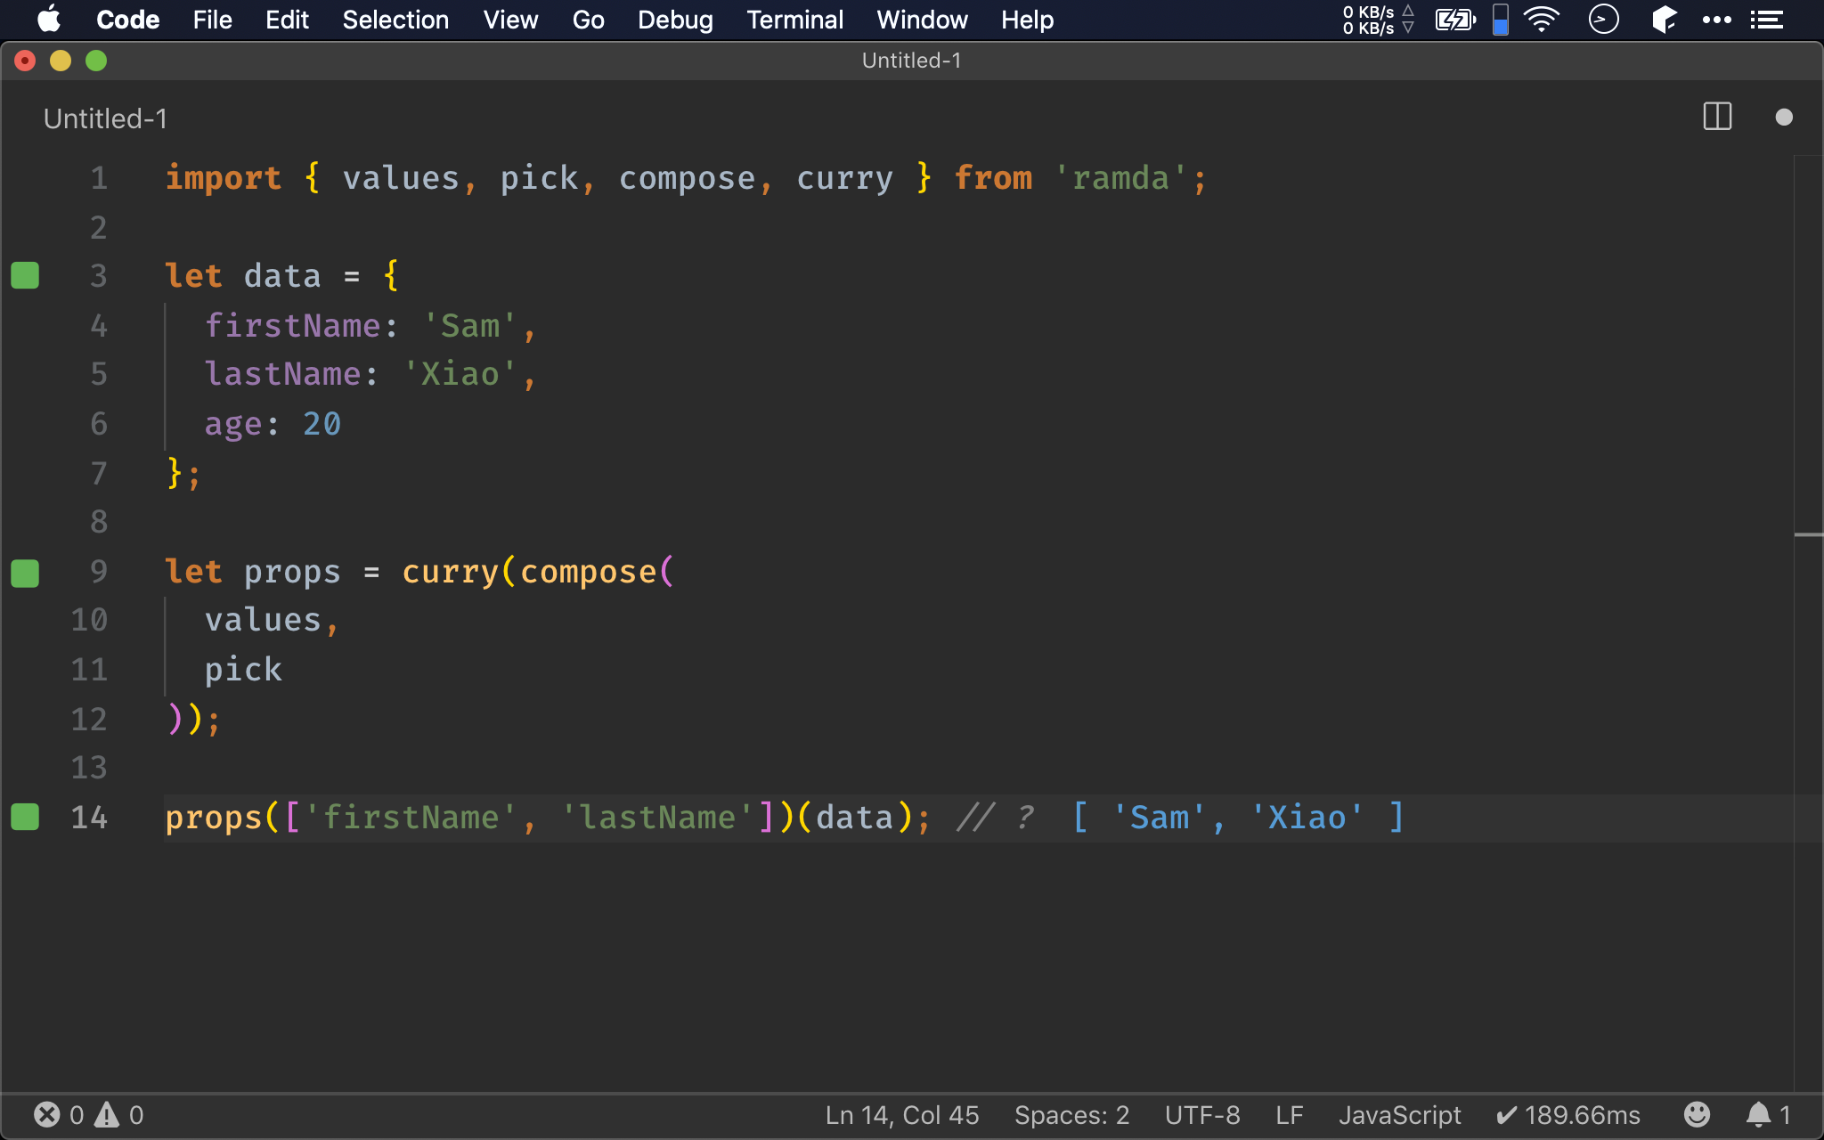Open notifications bell in status bar
The height and width of the screenshot is (1140, 1824).
(1758, 1114)
